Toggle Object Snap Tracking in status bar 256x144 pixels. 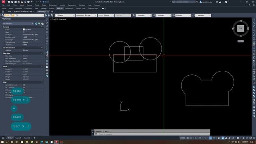pos(211,138)
